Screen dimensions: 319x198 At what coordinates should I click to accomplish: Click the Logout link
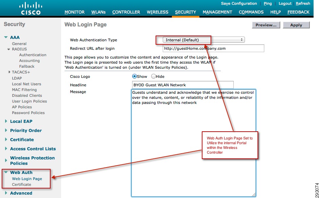tap(285, 3)
